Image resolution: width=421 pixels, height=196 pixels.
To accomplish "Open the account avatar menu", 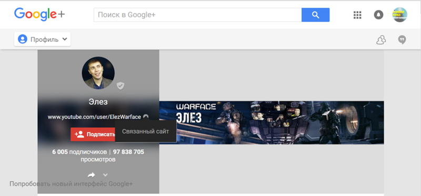I will (x=399, y=15).
